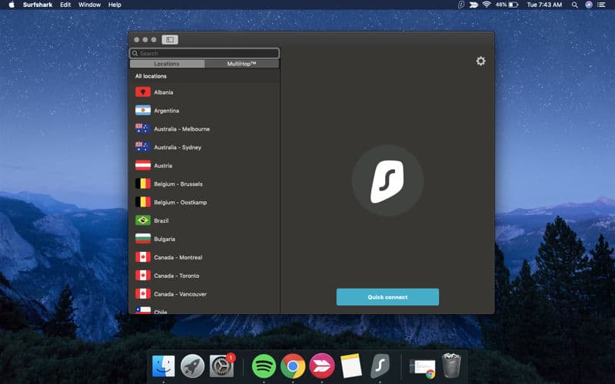Select the Bulgaria location
This screenshot has height=384, width=615.
click(204, 239)
